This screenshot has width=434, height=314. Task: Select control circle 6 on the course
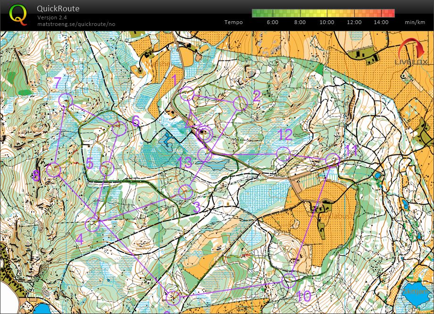coord(120,128)
